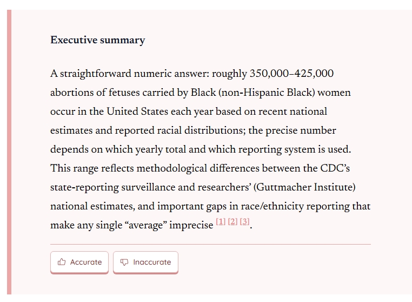Click the divider line above feedback buttons
The image size is (412, 302).
pyautogui.click(x=210, y=245)
